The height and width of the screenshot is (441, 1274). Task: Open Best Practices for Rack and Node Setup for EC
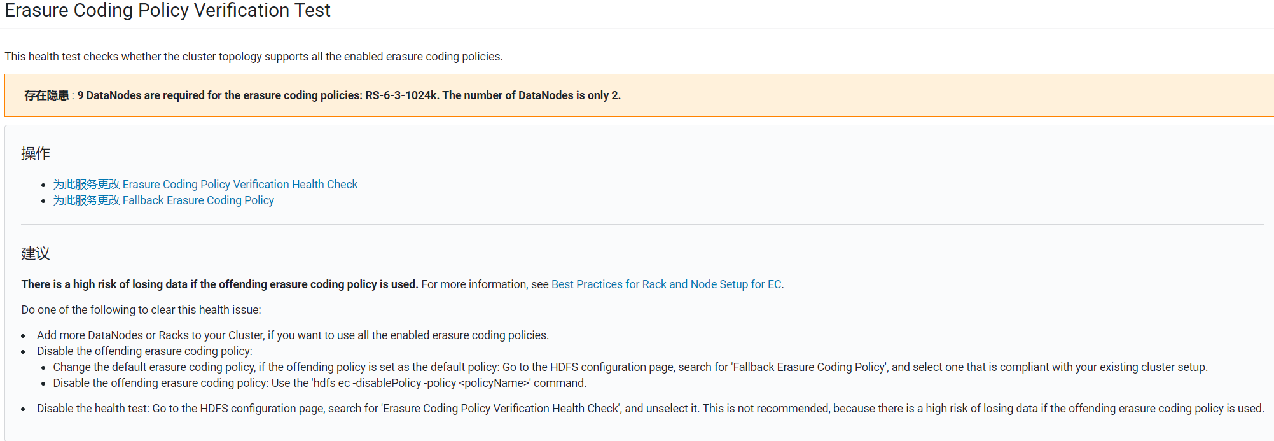[665, 284]
